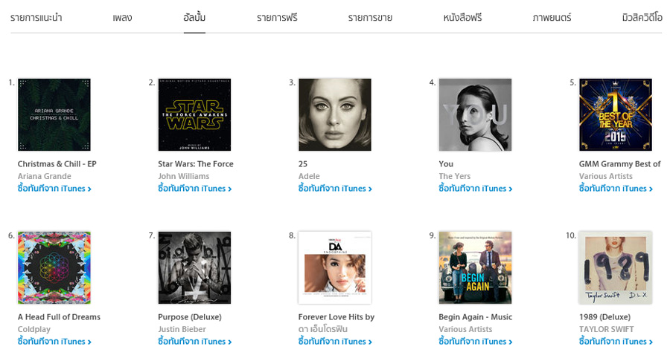This screenshot has height=358, width=670.
Task: Open GMM Grammy Best of Year cover
Action: pyautogui.click(x=616, y=115)
